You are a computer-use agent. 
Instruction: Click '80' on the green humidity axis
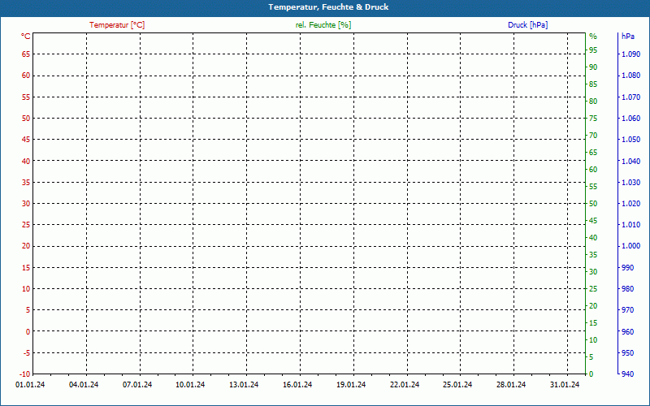coord(593,101)
